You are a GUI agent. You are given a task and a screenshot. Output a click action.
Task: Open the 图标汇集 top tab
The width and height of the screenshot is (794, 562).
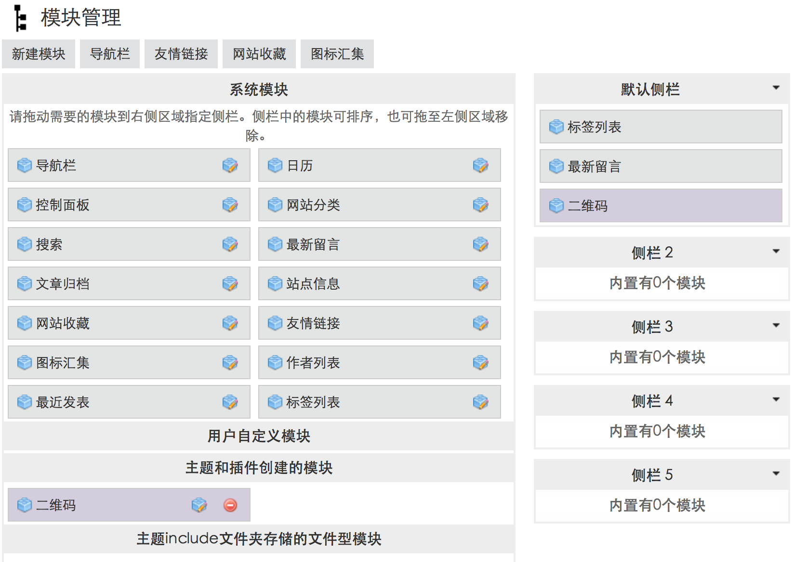click(337, 54)
